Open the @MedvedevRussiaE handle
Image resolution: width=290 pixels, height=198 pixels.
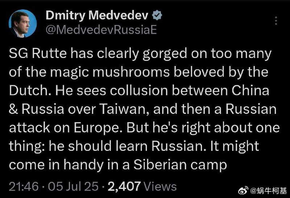tap(101, 30)
